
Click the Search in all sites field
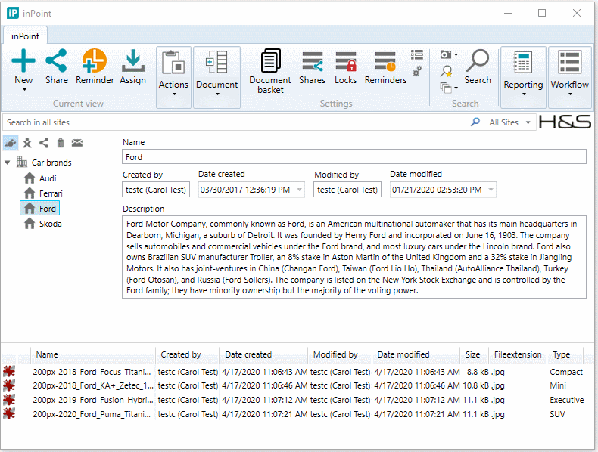point(227,122)
